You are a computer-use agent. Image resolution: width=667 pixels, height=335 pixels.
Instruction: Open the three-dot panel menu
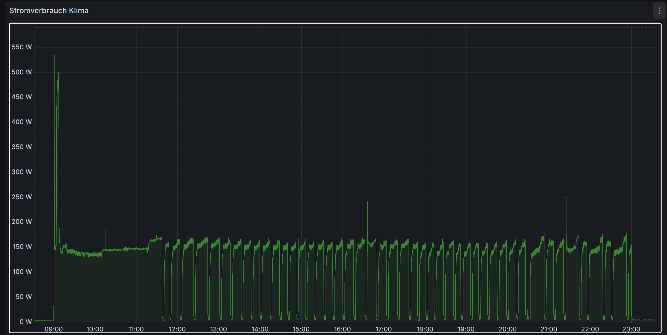coord(659,11)
